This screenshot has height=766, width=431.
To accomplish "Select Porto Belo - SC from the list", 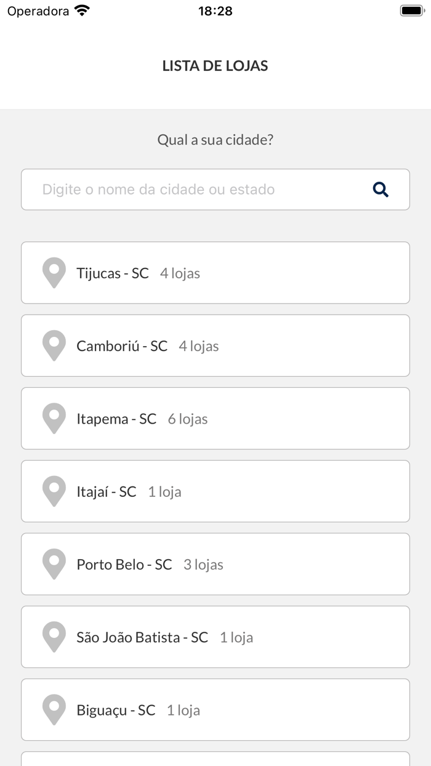I will [x=216, y=563].
